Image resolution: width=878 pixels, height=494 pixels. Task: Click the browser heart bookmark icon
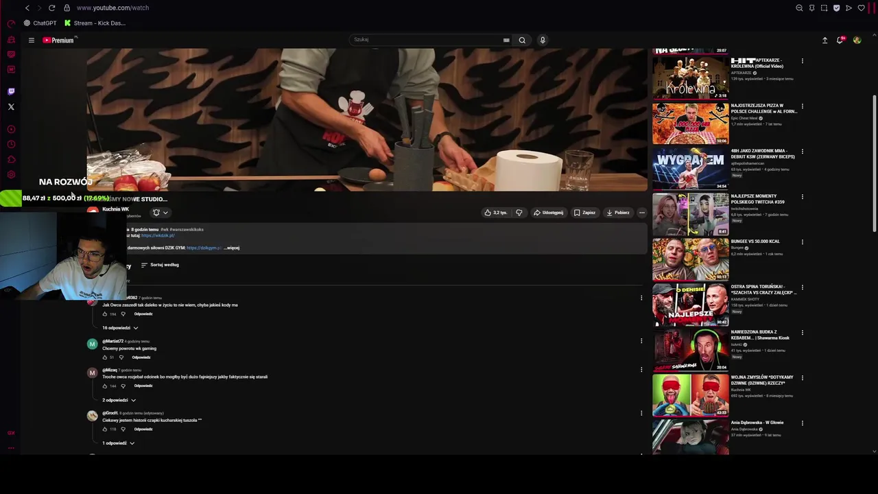pos(861,8)
